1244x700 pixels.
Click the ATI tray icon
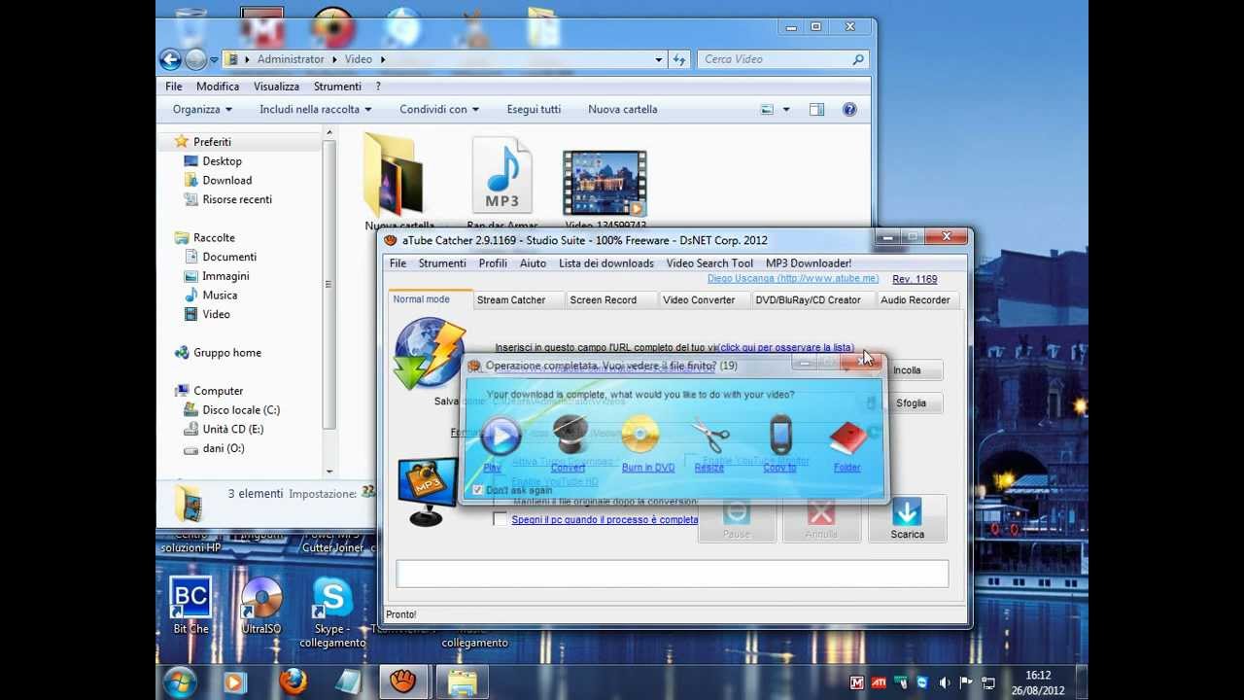(x=879, y=682)
